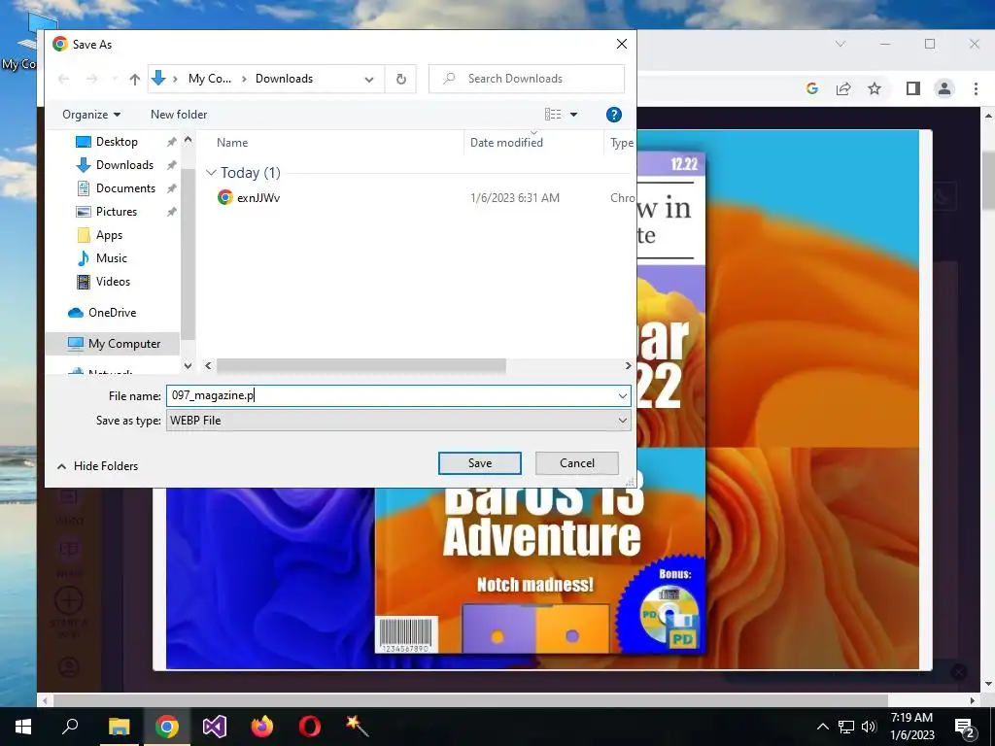Open Opera from taskbar

(310, 727)
